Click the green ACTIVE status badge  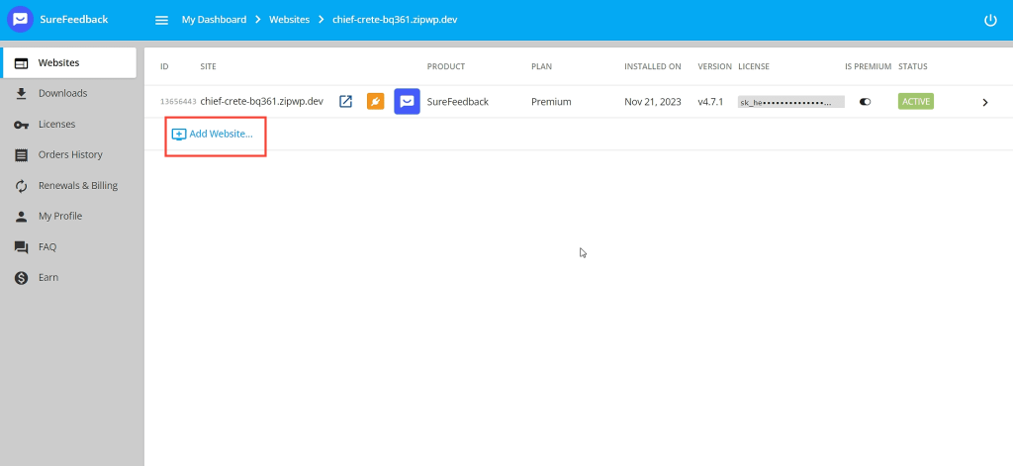pyautogui.click(x=915, y=101)
